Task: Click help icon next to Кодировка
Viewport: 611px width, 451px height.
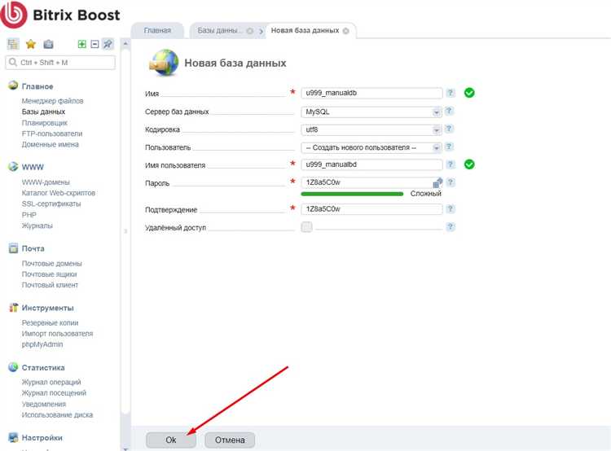Action: tap(449, 129)
